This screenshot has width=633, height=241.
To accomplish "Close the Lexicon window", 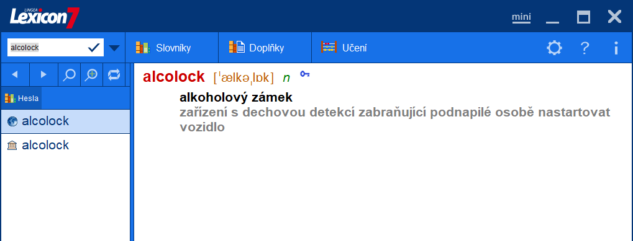I will point(614,17).
